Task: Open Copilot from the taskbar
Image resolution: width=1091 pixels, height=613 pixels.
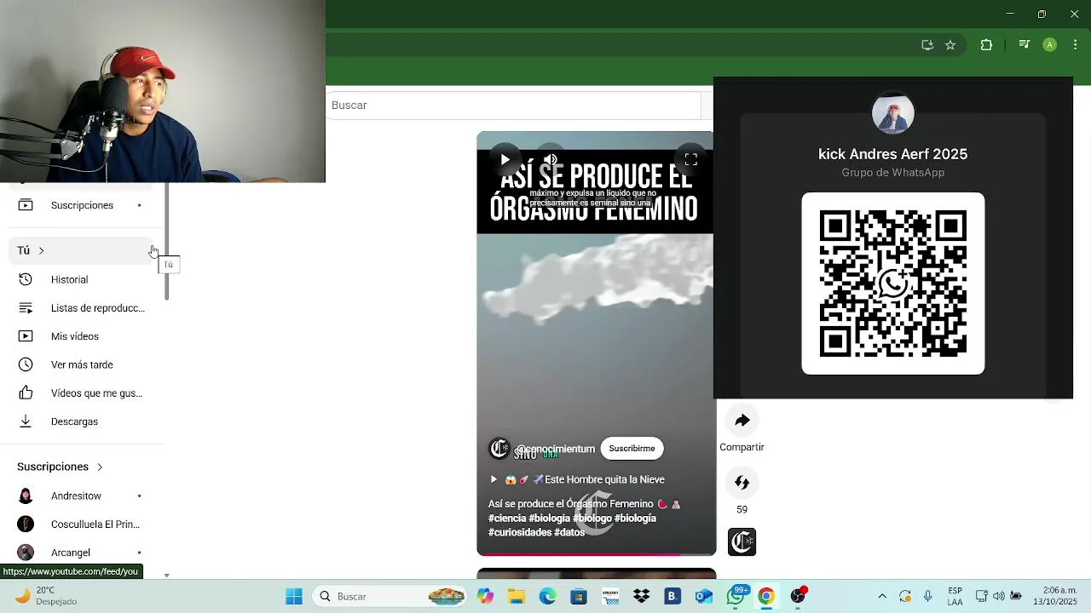Action: tap(485, 597)
